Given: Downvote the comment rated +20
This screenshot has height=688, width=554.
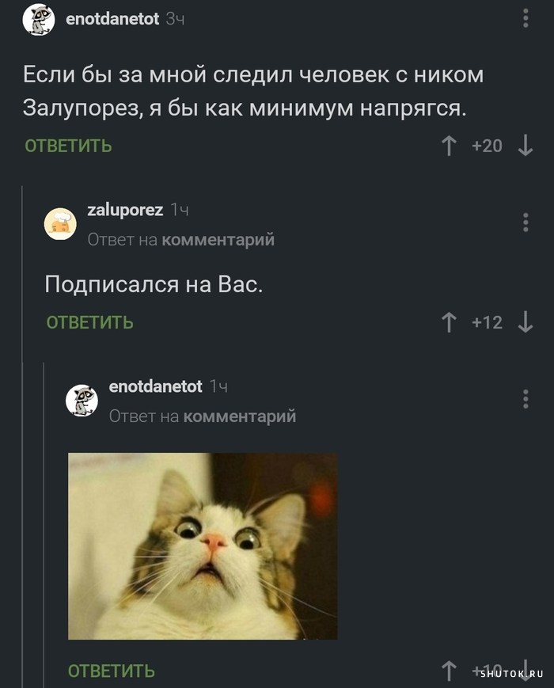Looking at the screenshot, I should [x=525, y=146].
